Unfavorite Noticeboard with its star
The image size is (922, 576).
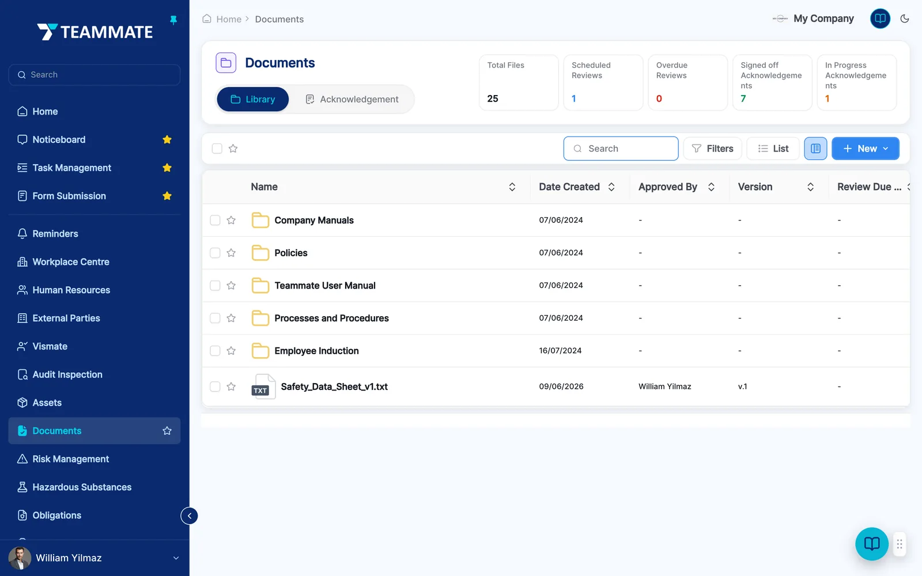coord(167,139)
